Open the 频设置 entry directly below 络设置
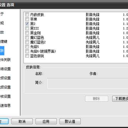The height and width of the screenshot is (128, 128). pyautogui.click(x=5, y=78)
